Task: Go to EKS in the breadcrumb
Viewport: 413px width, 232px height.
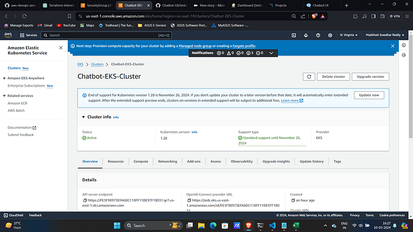Action: [x=80, y=64]
